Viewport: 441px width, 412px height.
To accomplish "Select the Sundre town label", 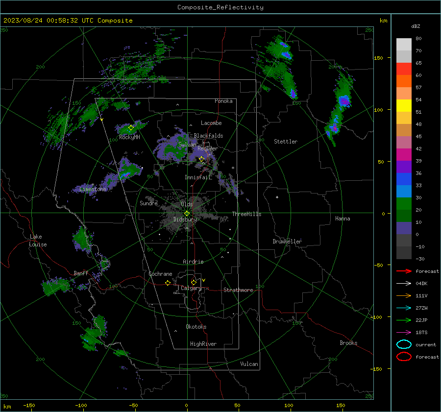I will 148,203.
